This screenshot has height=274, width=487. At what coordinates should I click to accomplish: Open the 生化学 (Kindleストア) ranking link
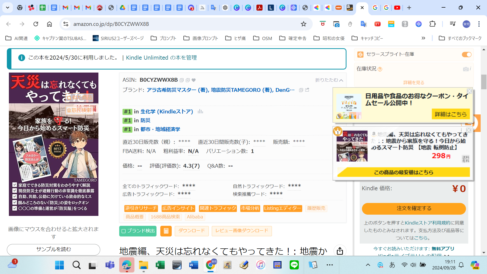(167, 111)
